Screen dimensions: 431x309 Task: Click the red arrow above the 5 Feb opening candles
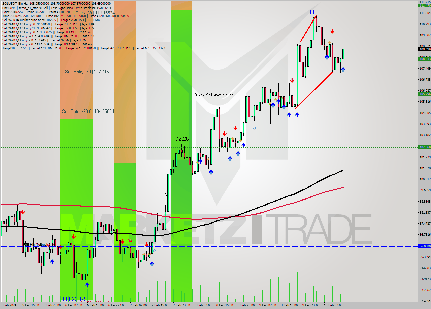[x=23, y=212]
